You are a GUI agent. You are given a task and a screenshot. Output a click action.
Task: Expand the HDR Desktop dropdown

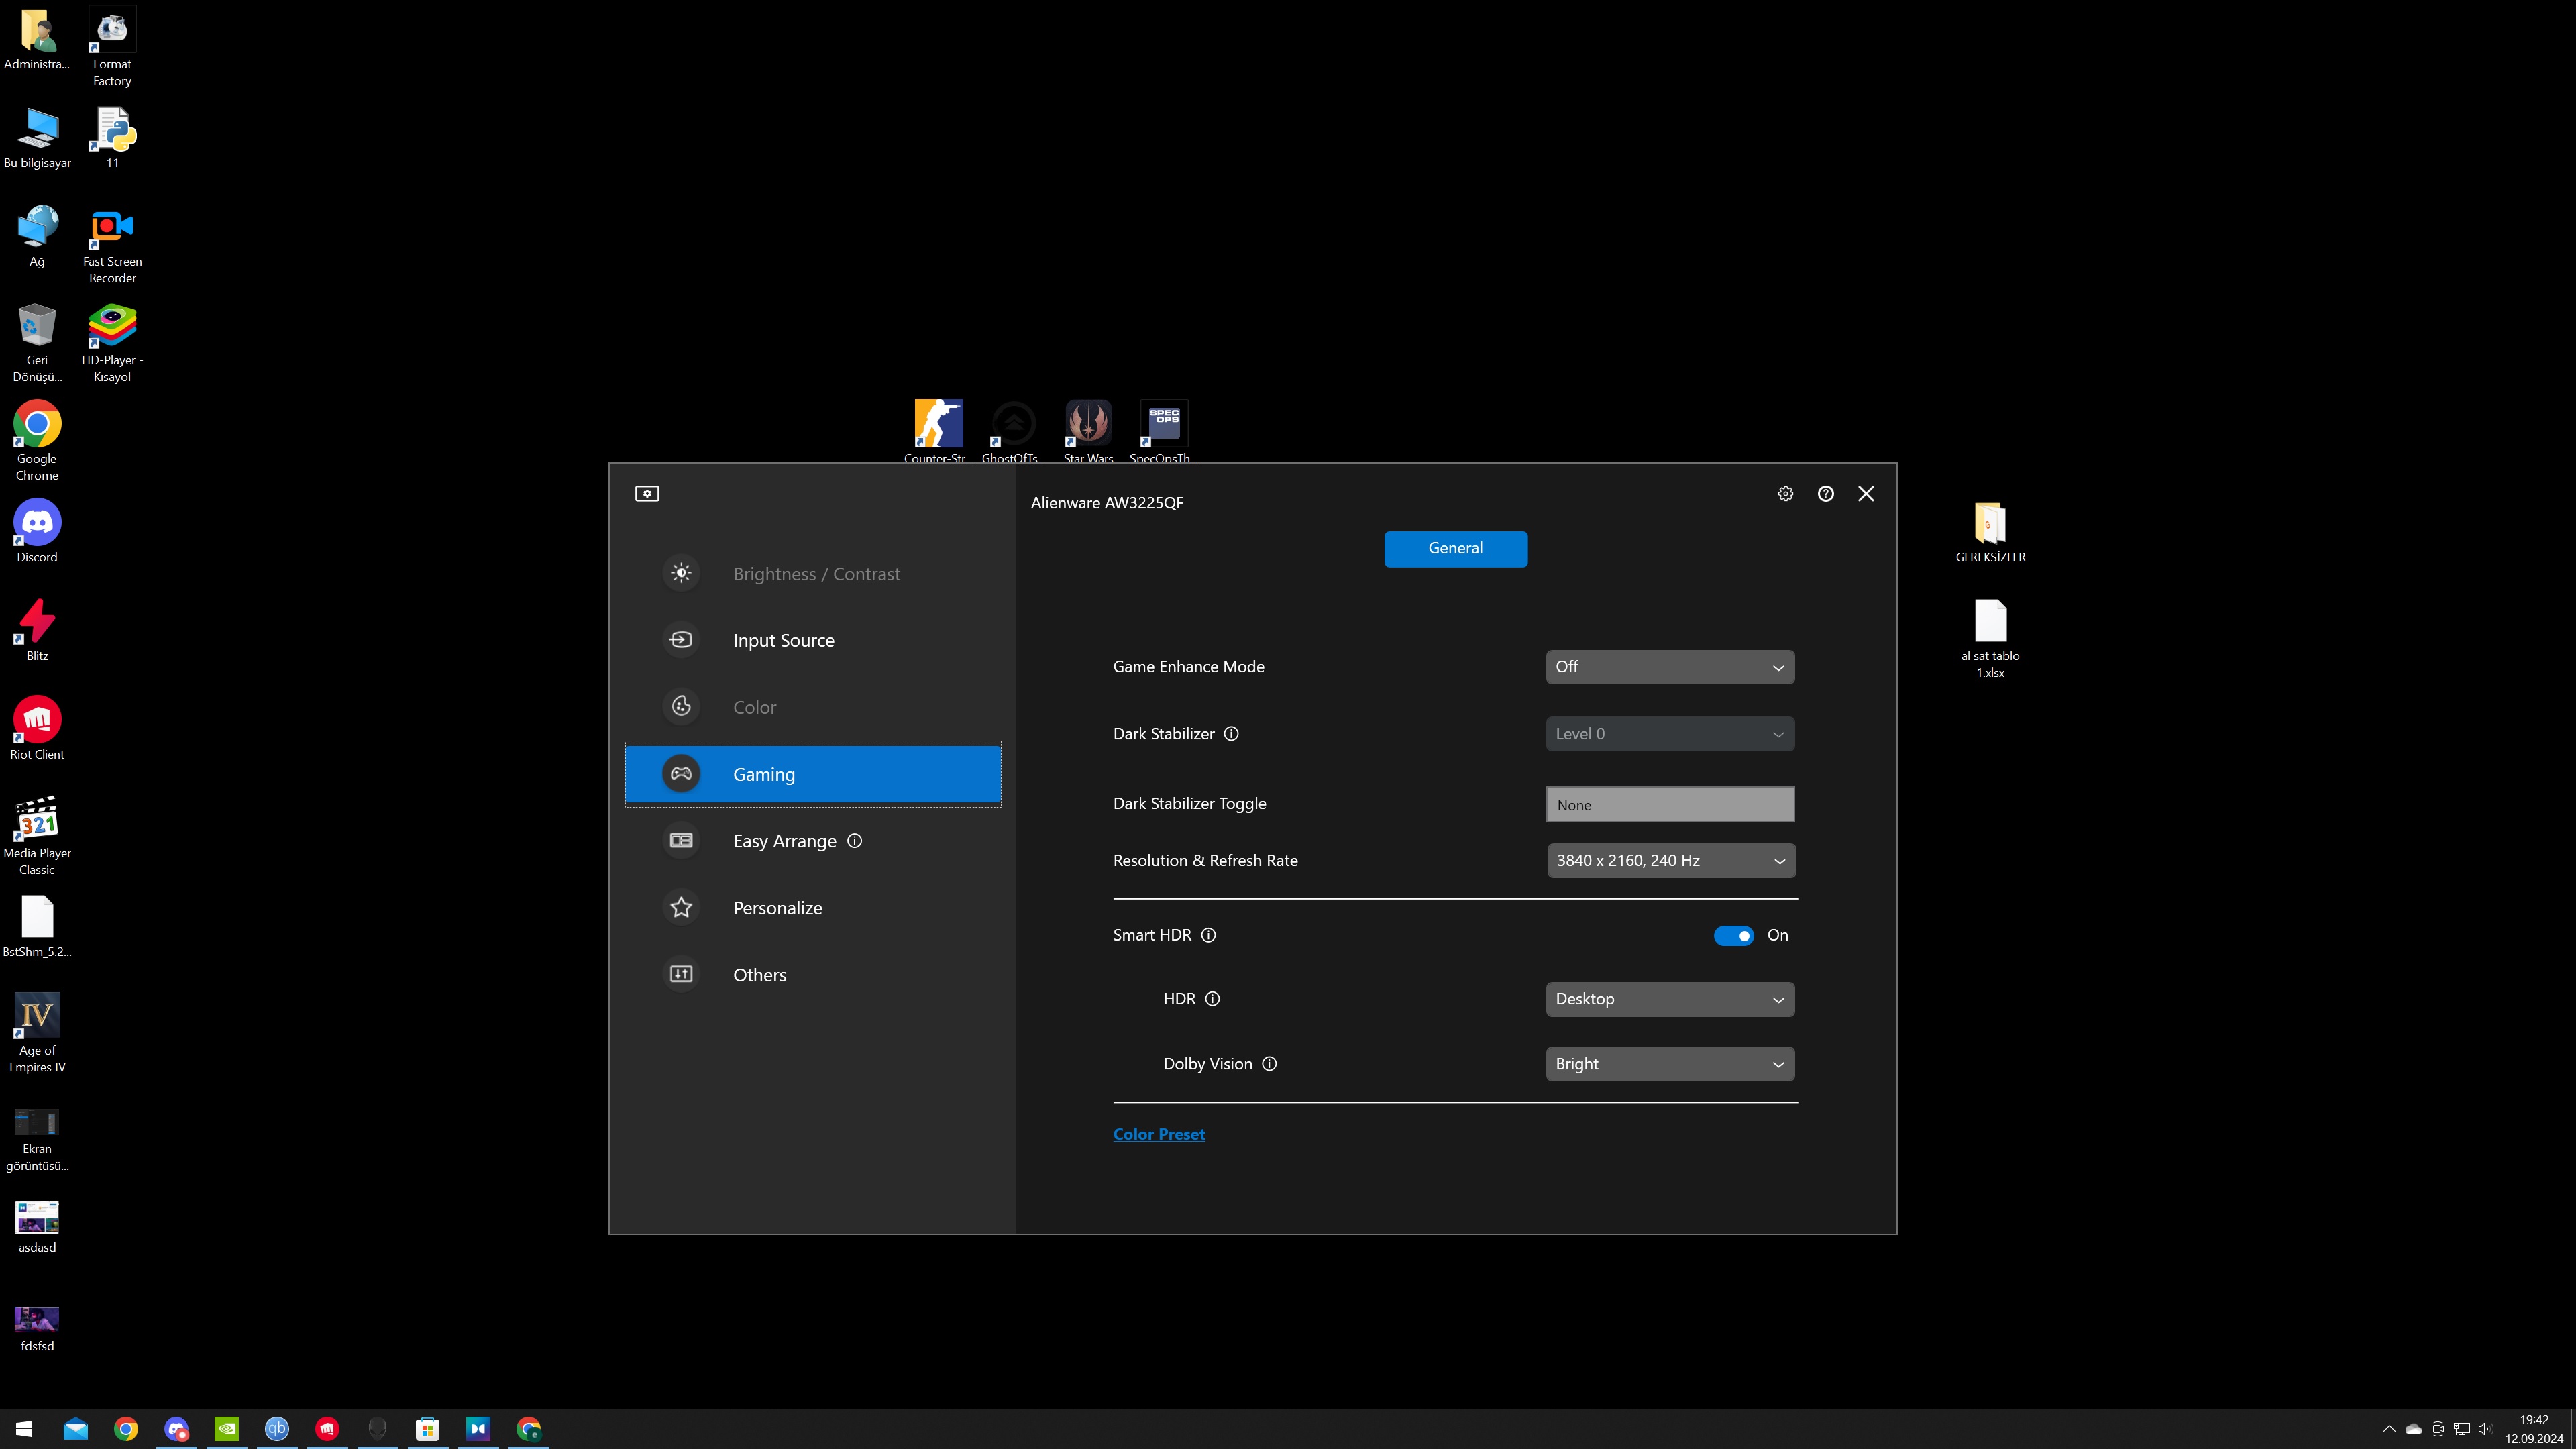click(1669, 999)
